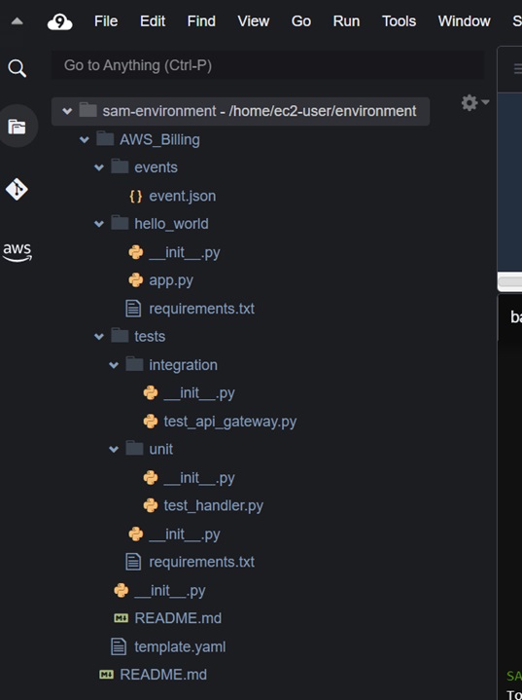This screenshot has width=522, height=700.
Task: Open the AWS Toolkit sidebar panel
Action: (17, 252)
